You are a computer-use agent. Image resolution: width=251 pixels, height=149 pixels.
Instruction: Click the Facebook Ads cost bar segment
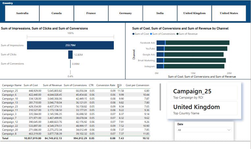point(161,43)
